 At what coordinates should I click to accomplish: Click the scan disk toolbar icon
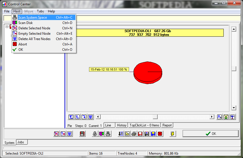point(101,134)
